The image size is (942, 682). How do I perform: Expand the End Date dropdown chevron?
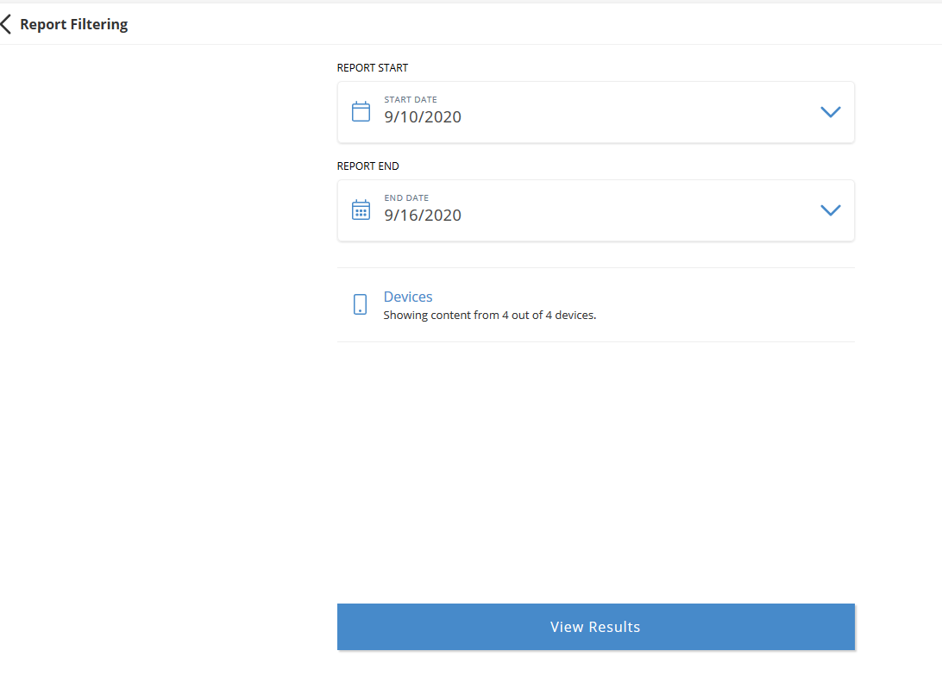coord(830,210)
